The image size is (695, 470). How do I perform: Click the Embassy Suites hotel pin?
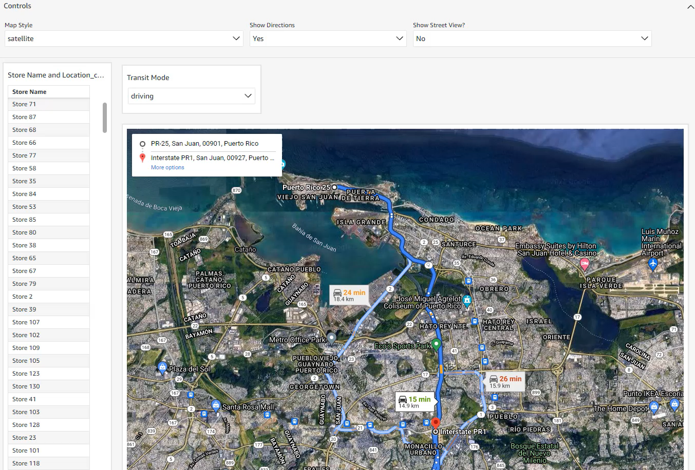tap(584, 264)
